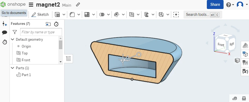The image size is (249, 102).
Task: Open the main hamburger menu
Action: (x=31, y=5)
